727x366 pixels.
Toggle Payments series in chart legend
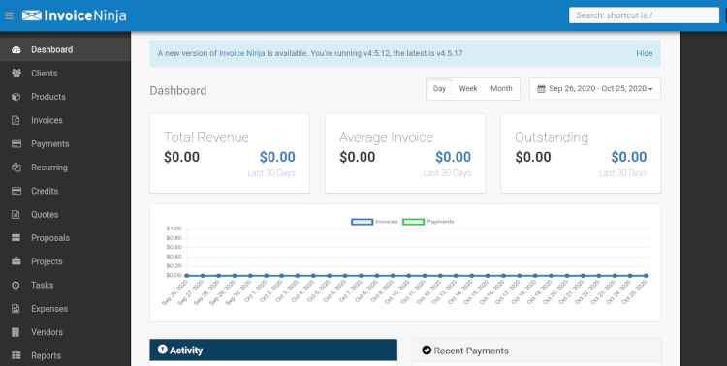(x=427, y=222)
